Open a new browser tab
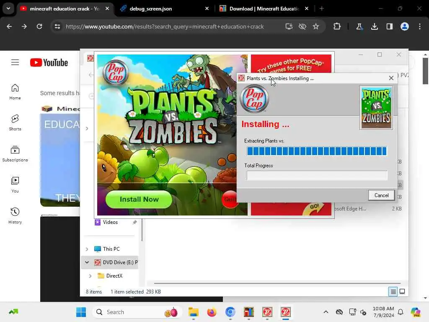429x322 pixels. coord(322,9)
